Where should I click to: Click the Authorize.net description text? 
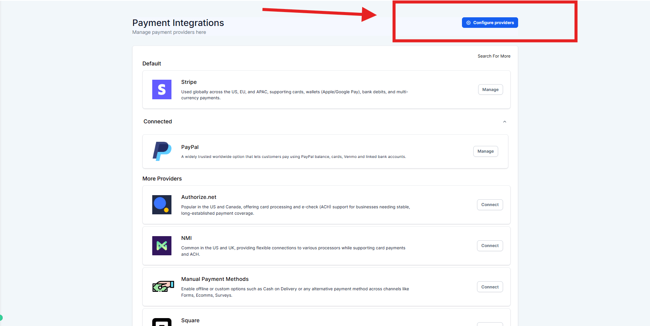tap(295, 210)
